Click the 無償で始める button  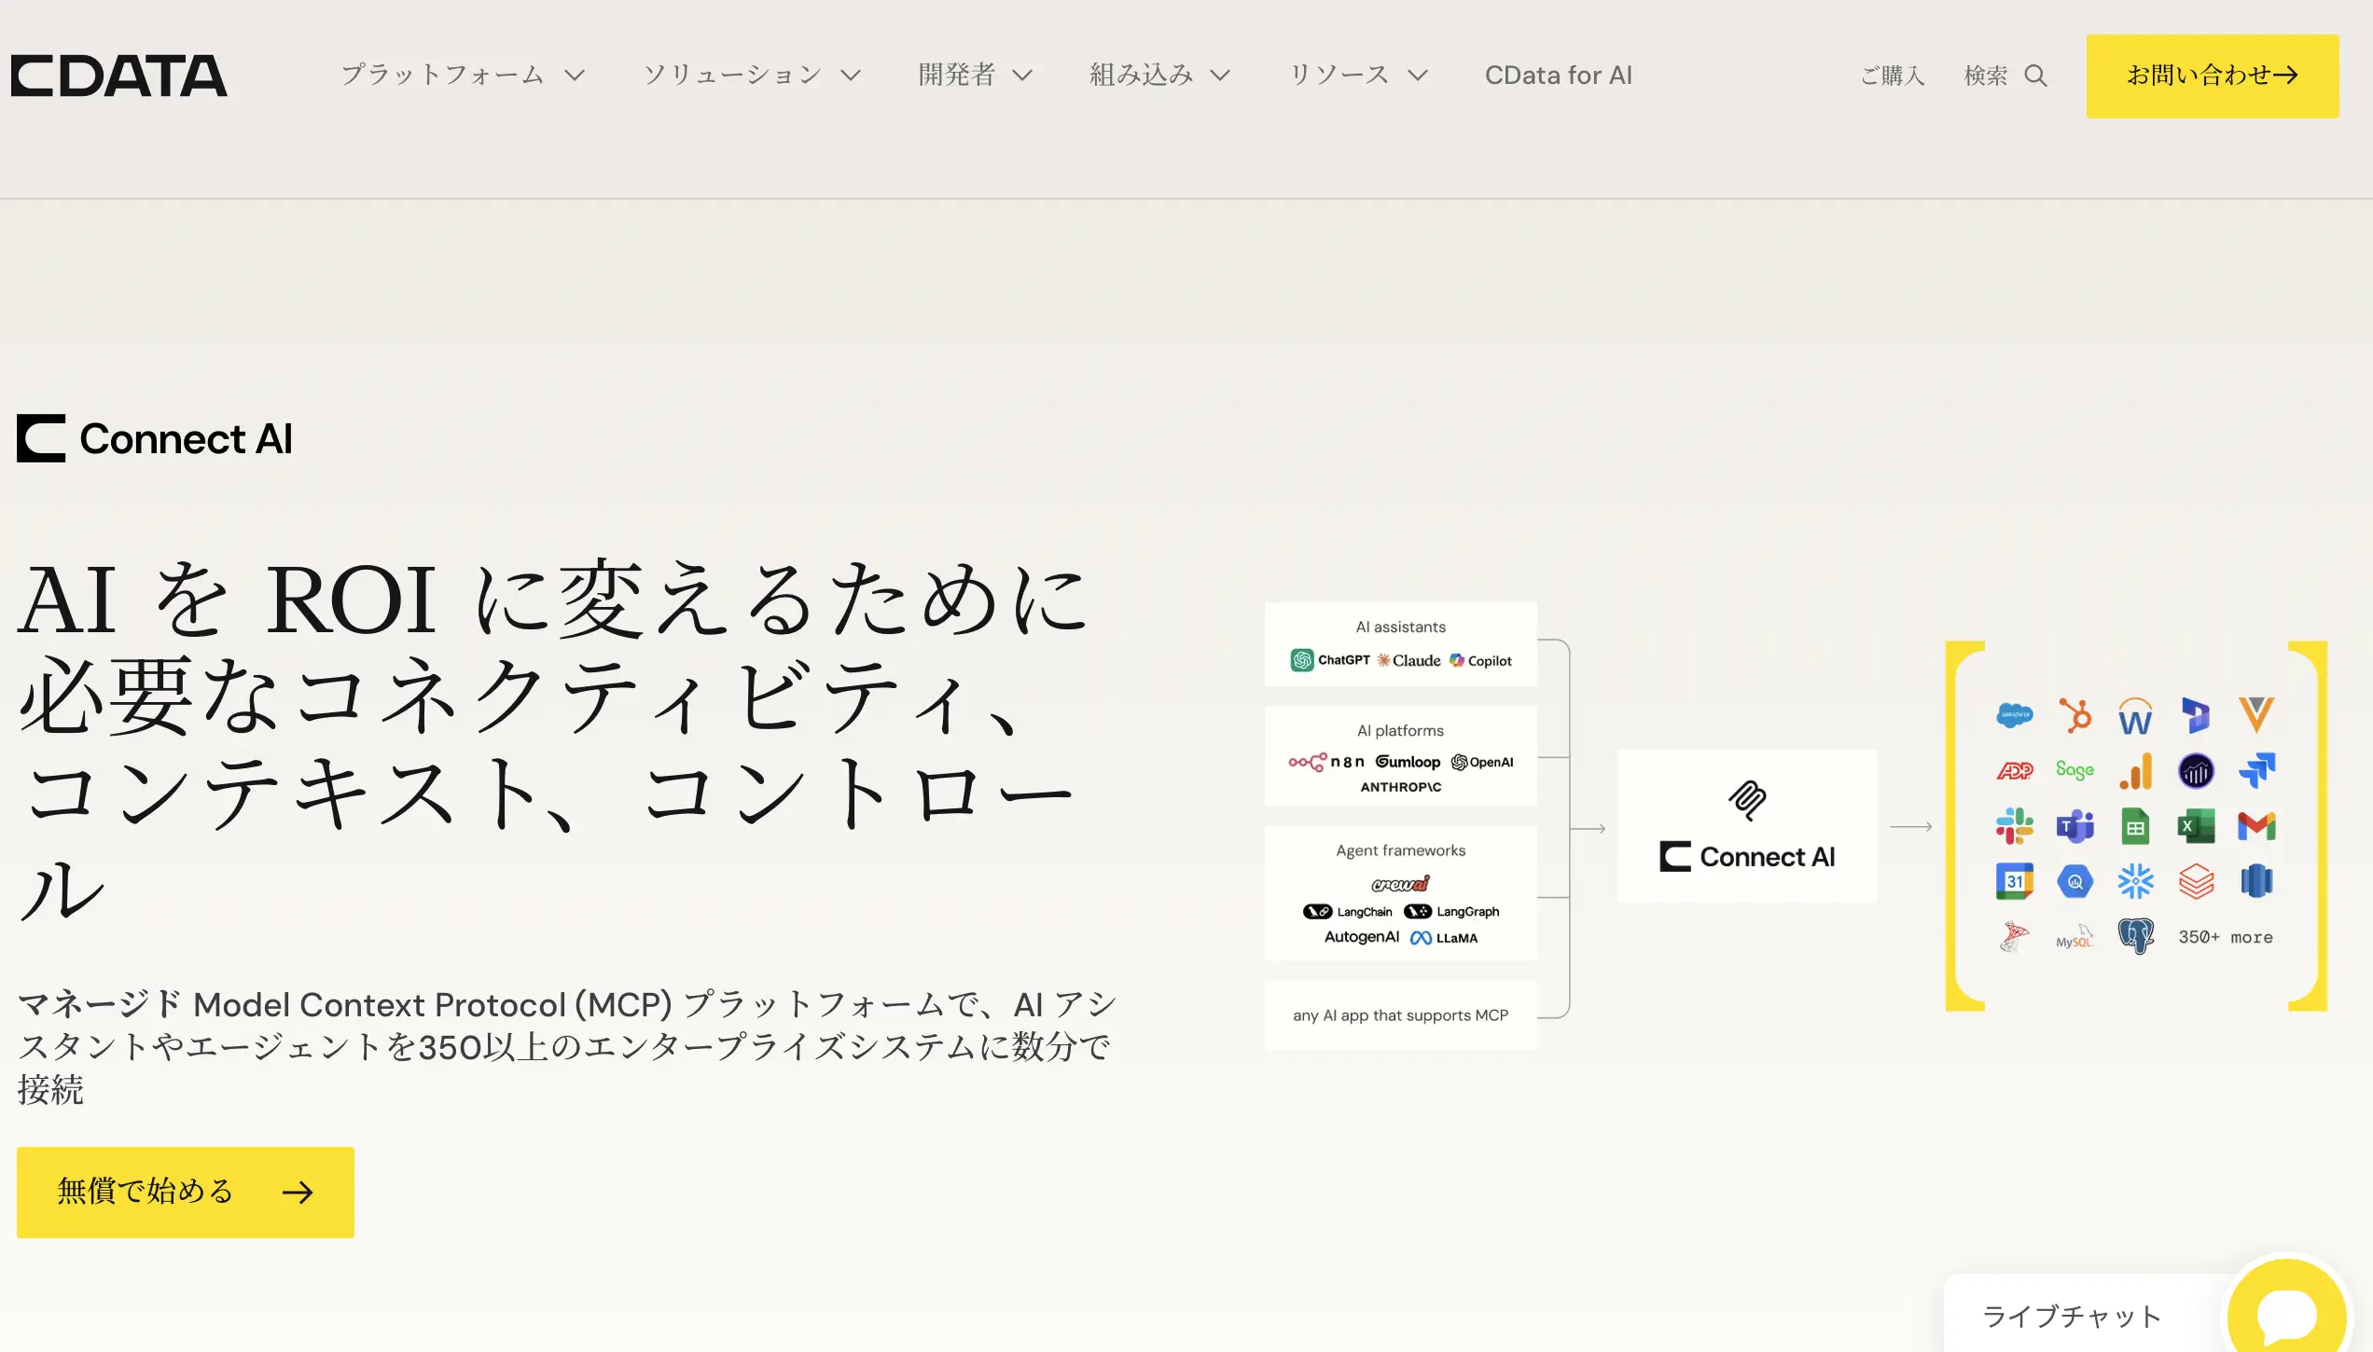tap(186, 1192)
